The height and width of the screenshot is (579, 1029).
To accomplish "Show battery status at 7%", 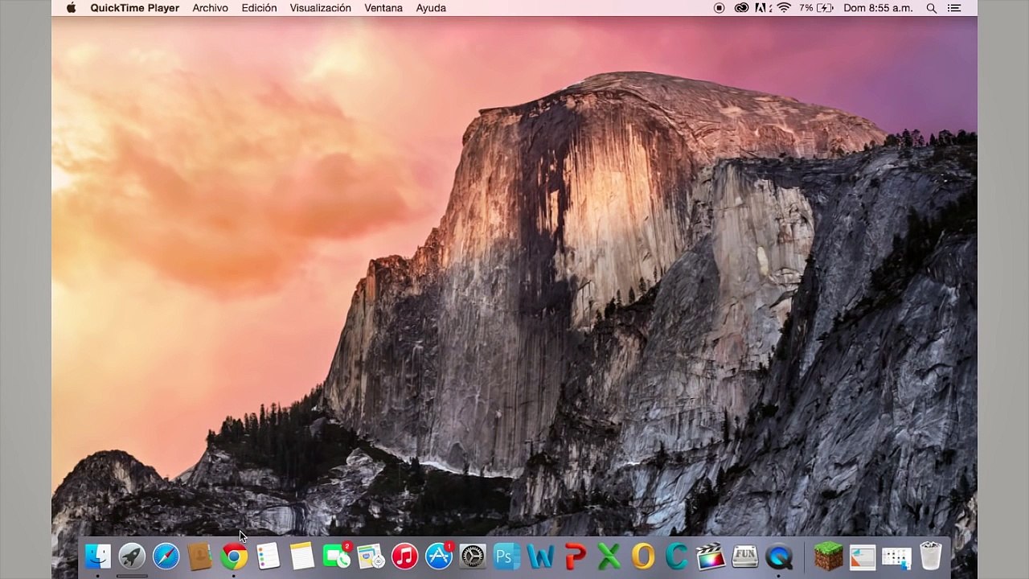I will (x=816, y=8).
